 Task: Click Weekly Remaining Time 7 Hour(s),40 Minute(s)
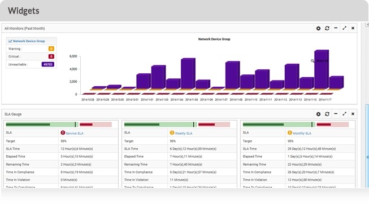point(186,165)
